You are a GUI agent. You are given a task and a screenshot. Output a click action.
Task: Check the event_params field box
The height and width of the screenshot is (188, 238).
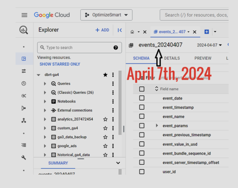tap(142, 126)
